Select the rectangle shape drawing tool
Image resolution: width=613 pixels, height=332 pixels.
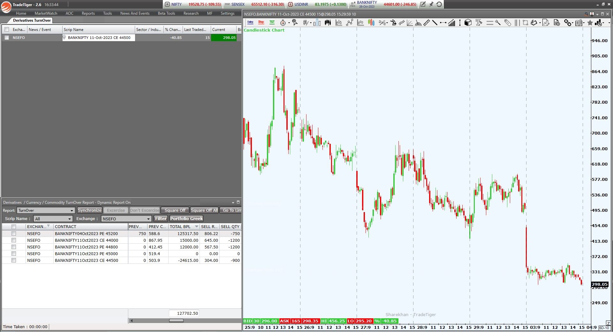(x=525, y=23)
